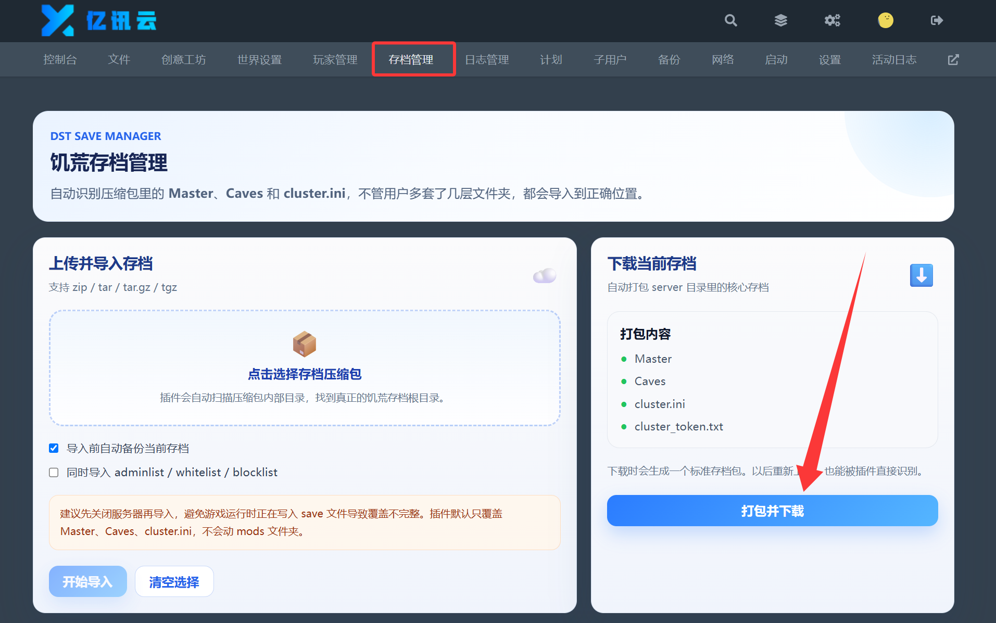
Task: Click the 打包内容 heading
Action: click(645, 334)
